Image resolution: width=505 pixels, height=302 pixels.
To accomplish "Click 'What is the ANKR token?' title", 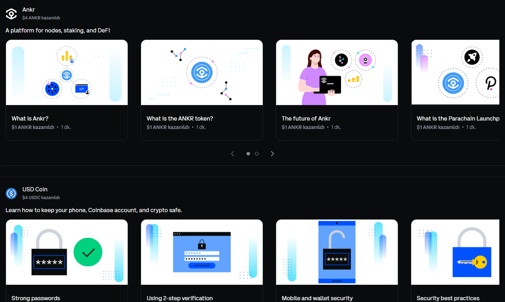I will [180, 118].
